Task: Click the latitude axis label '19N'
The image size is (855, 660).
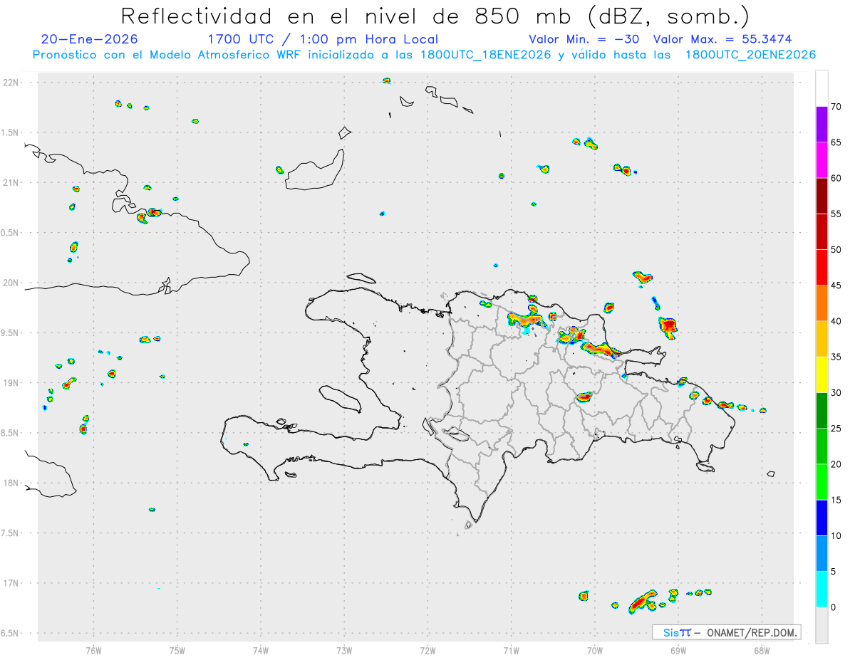Action: pos(12,383)
